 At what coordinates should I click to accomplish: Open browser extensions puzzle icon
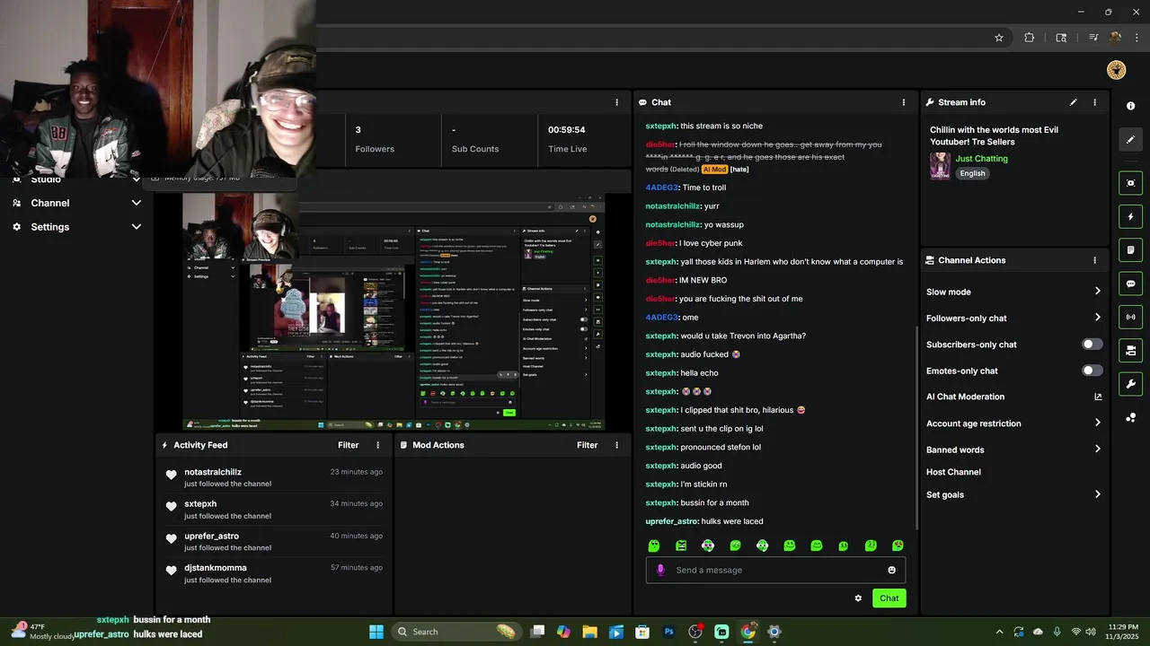(1030, 38)
